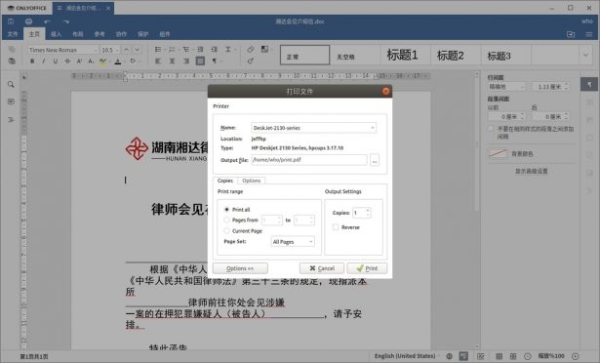This screenshot has width=600, height=363.
Task: Click the Print button
Action: click(367, 268)
